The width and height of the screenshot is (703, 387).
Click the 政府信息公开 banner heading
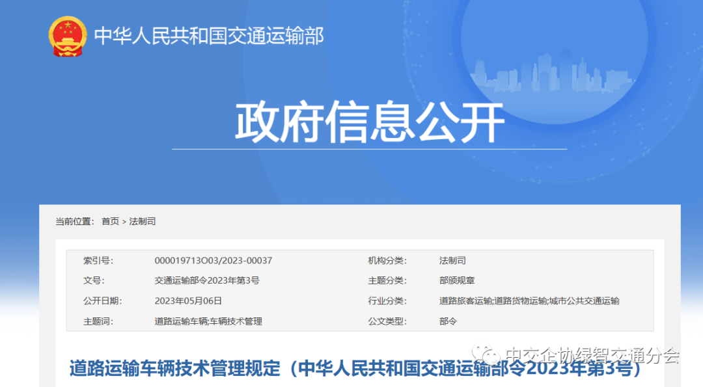tap(369, 122)
